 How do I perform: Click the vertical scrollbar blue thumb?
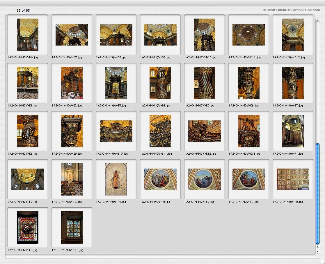click(x=317, y=194)
